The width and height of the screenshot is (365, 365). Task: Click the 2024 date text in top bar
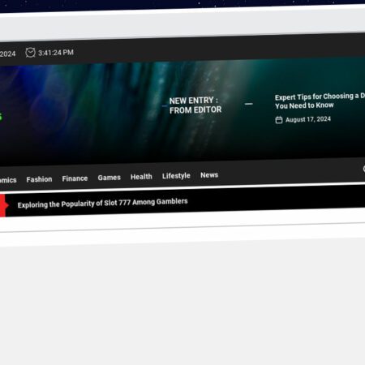(x=8, y=54)
